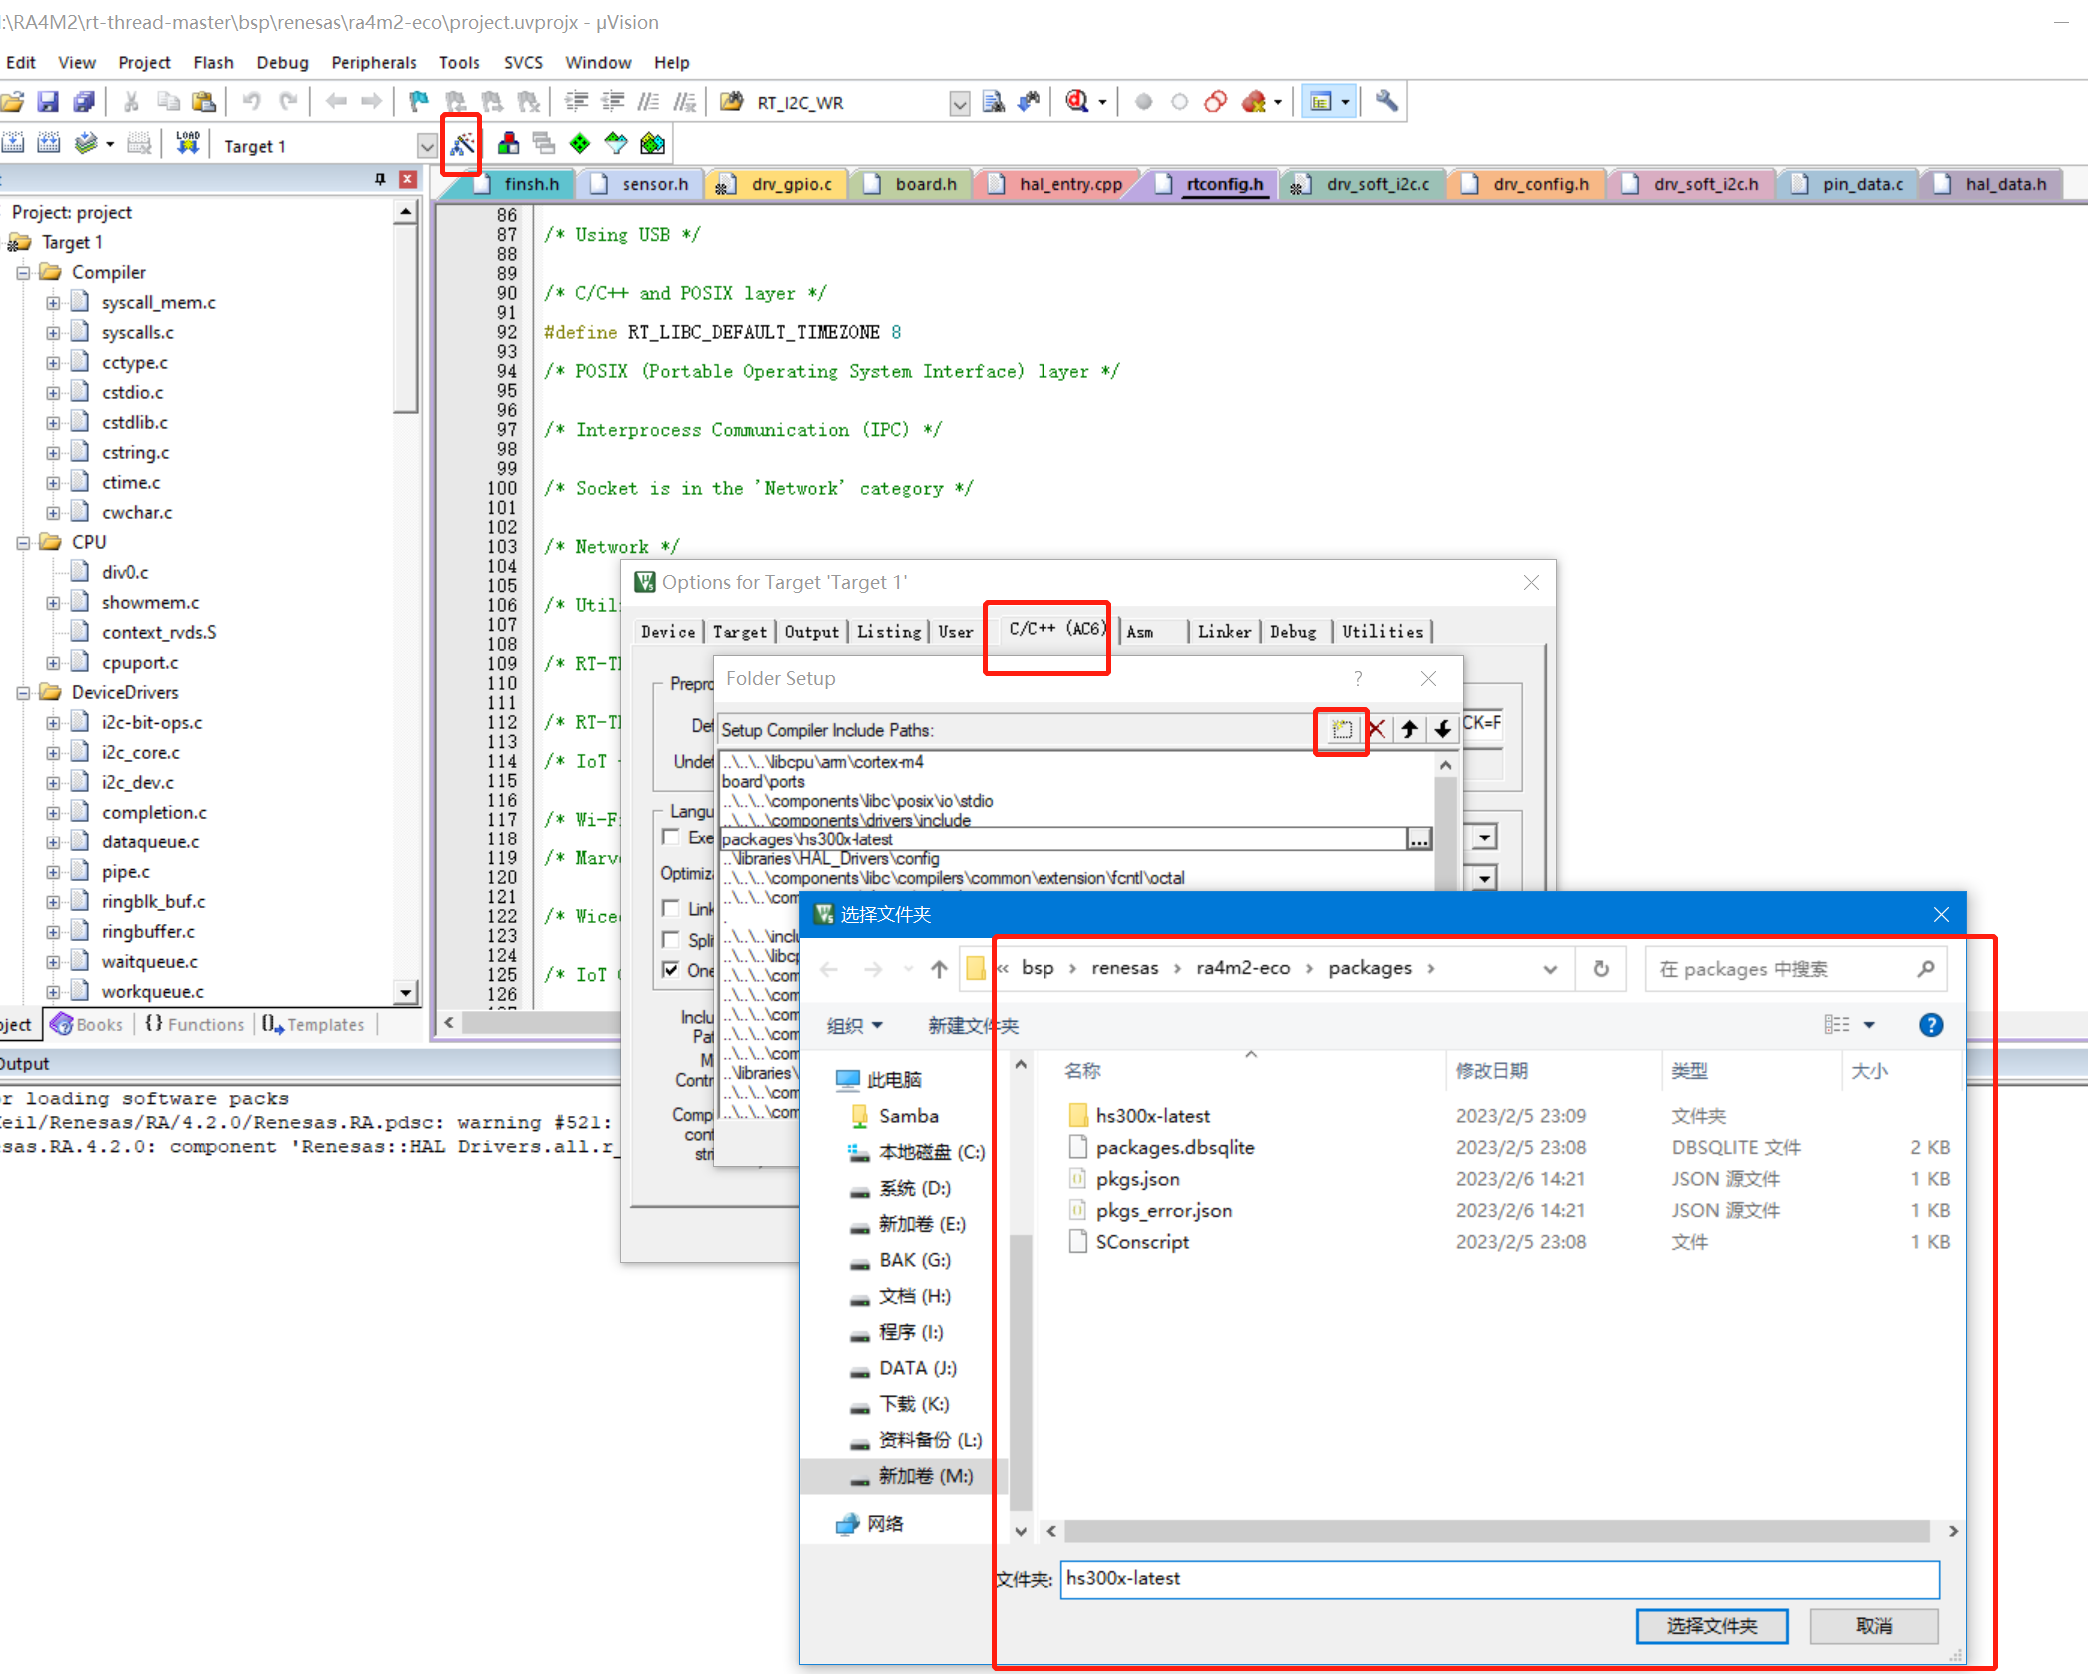This screenshot has height=1674, width=2088.
Task: Move include path up with arrow icon
Action: tap(1409, 729)
